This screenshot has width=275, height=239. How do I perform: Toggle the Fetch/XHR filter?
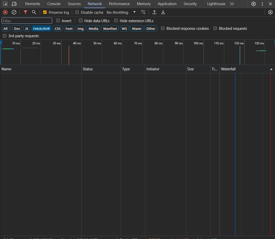pos(41,29)
